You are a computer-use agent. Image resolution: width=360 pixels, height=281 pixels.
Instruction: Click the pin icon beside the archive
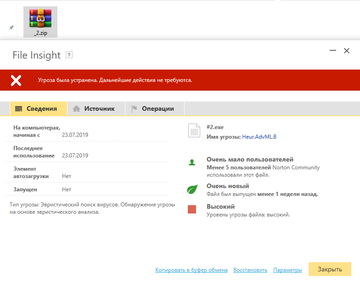point(11,27)
